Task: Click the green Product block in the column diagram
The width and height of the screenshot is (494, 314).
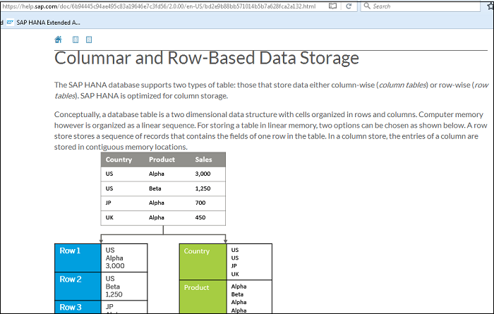Action: point(203,296)
